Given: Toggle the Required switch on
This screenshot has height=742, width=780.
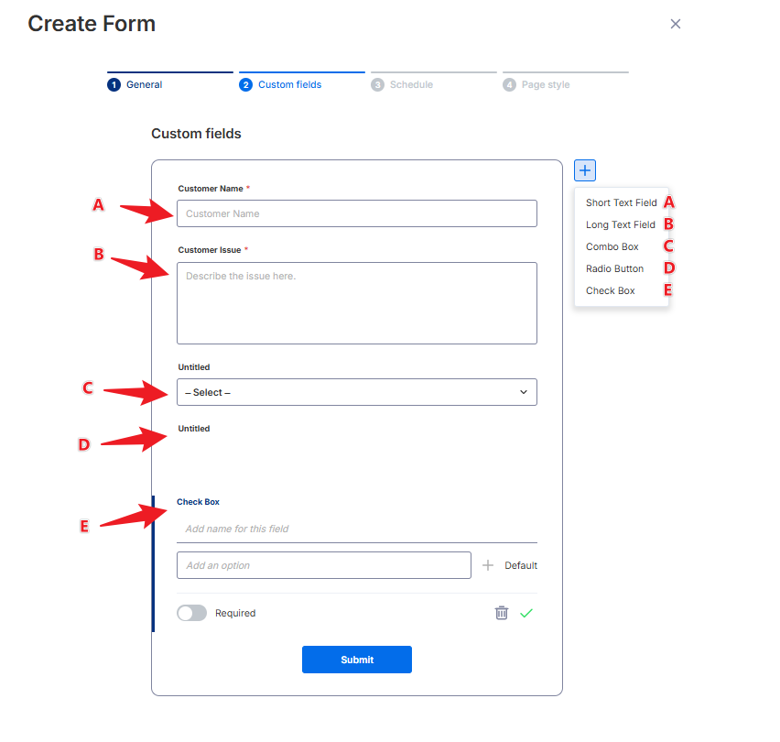Looking at the screenshot, I should (192, 613).
